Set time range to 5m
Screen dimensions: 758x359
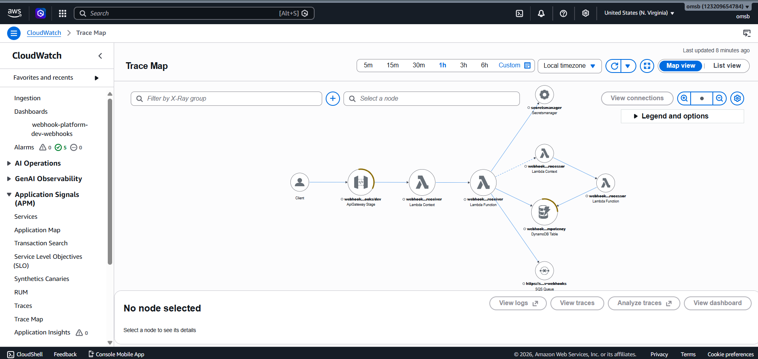[x=368, y=65]
